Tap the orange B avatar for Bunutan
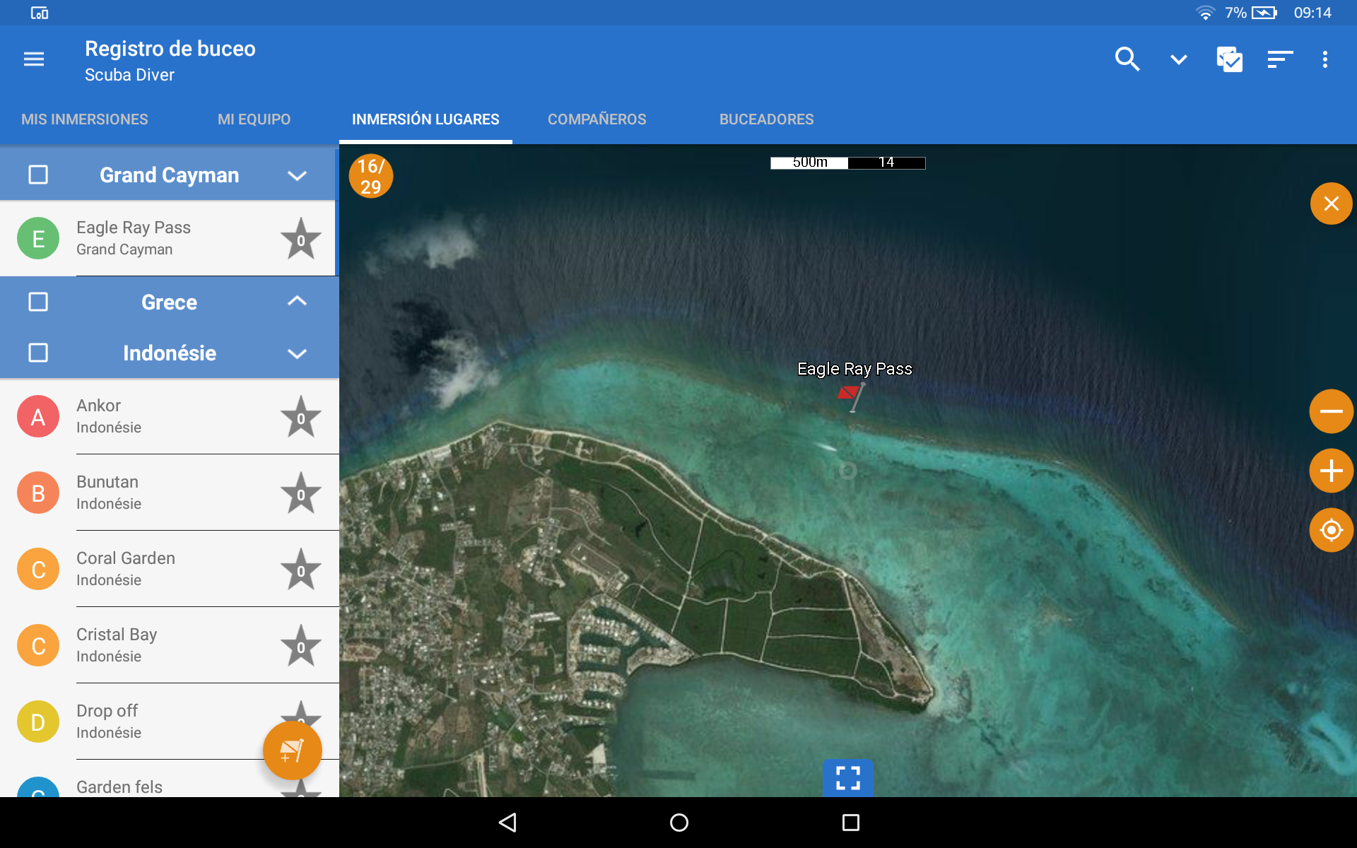This screenshot has width=1357, height=848. tap(38, 493)
